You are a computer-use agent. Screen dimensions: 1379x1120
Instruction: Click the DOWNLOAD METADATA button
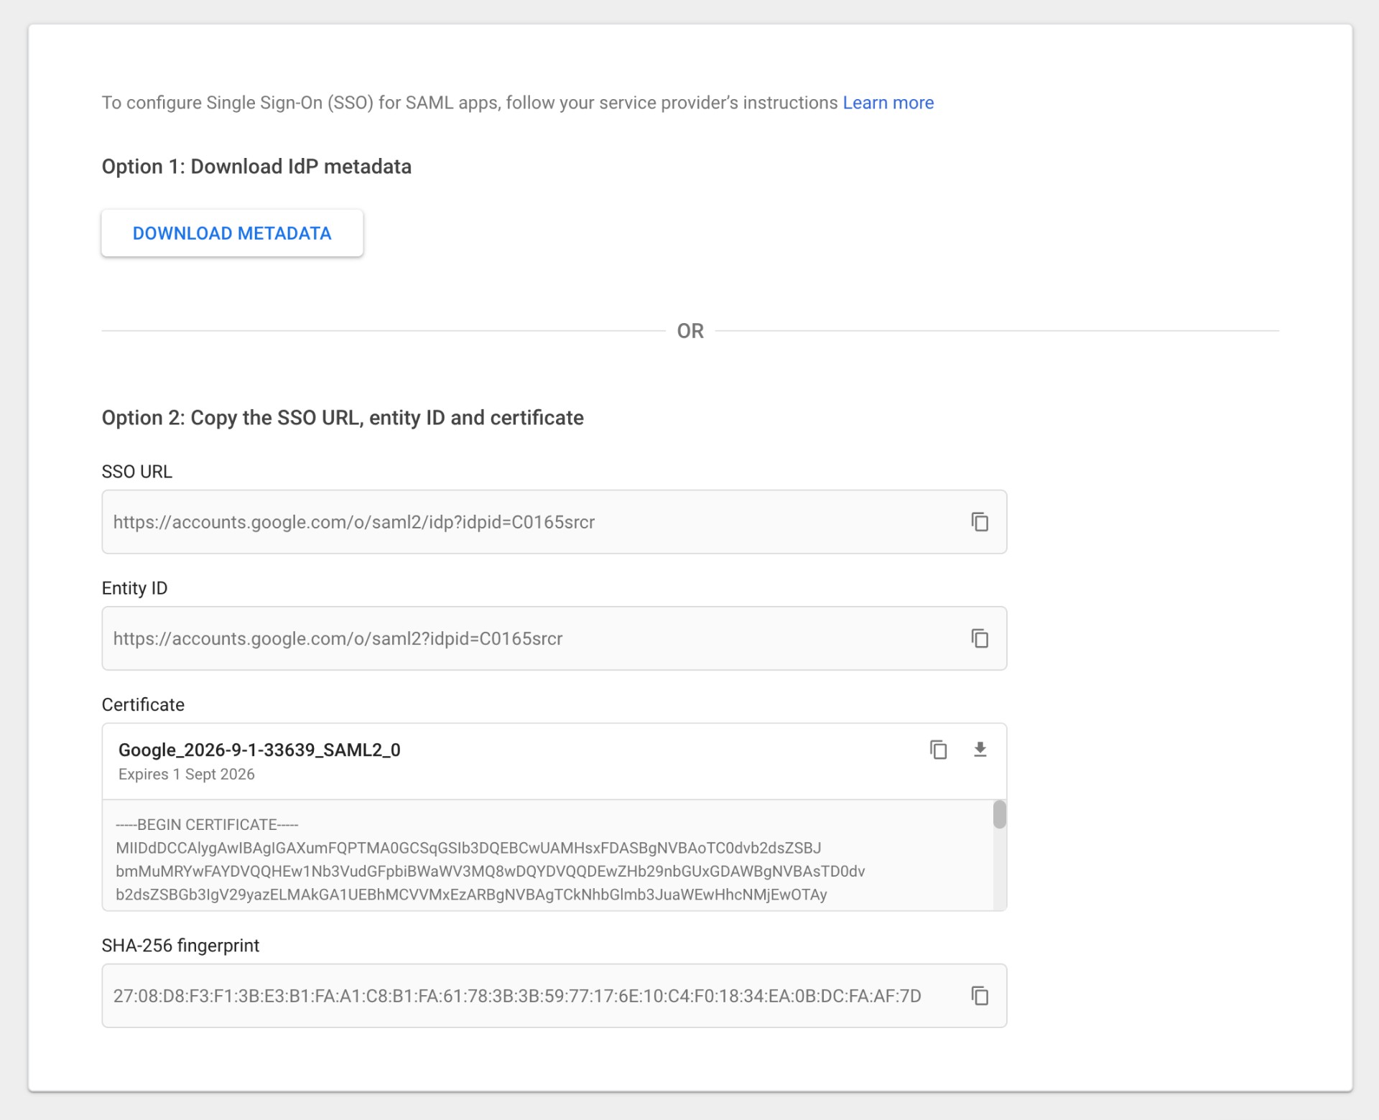(x=231, y=233)
